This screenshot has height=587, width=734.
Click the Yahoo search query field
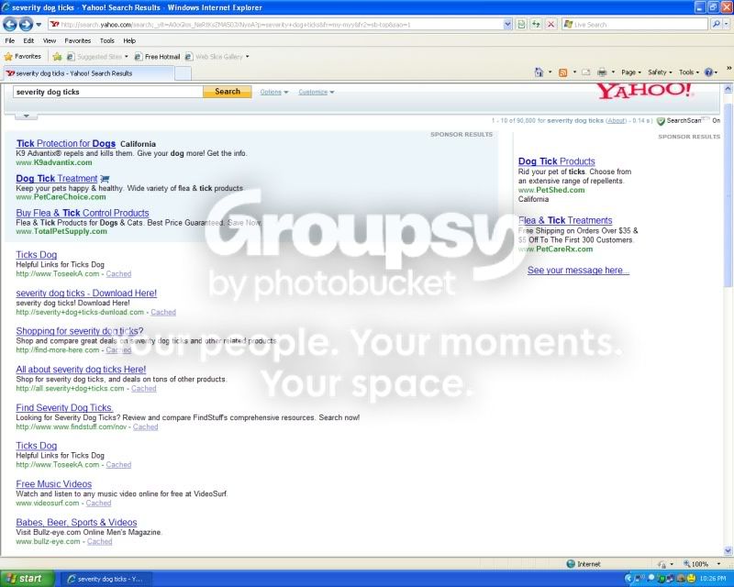(107, 92)
